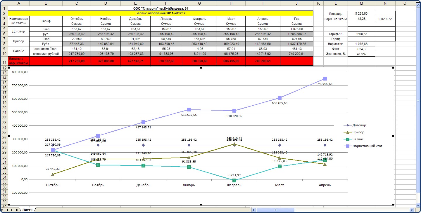The image size is (421, 213).
Task: Select column N header
Action: click(385, 3)
